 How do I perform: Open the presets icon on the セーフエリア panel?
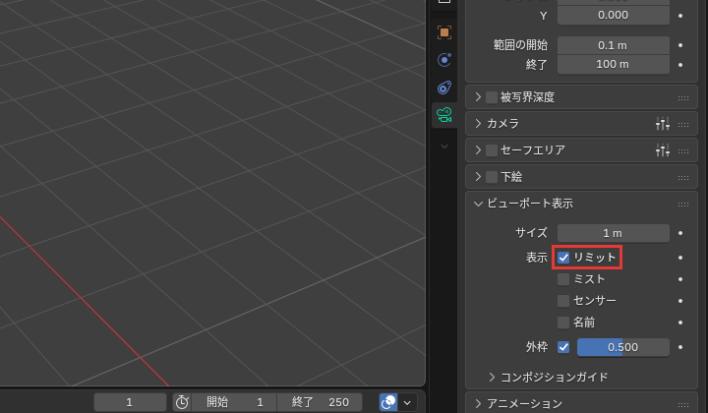point(663,149)
